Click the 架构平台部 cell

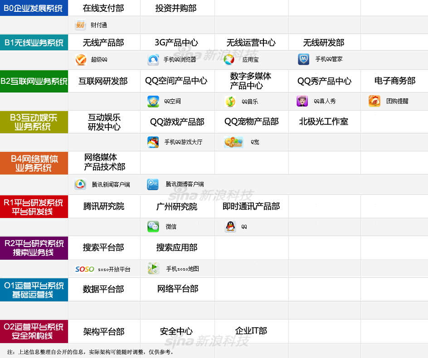[x=104, y=332]
